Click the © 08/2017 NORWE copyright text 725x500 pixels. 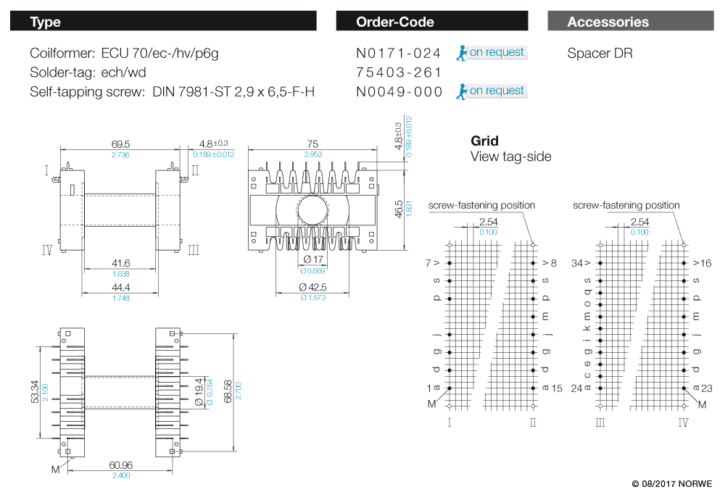click(671, 484)
